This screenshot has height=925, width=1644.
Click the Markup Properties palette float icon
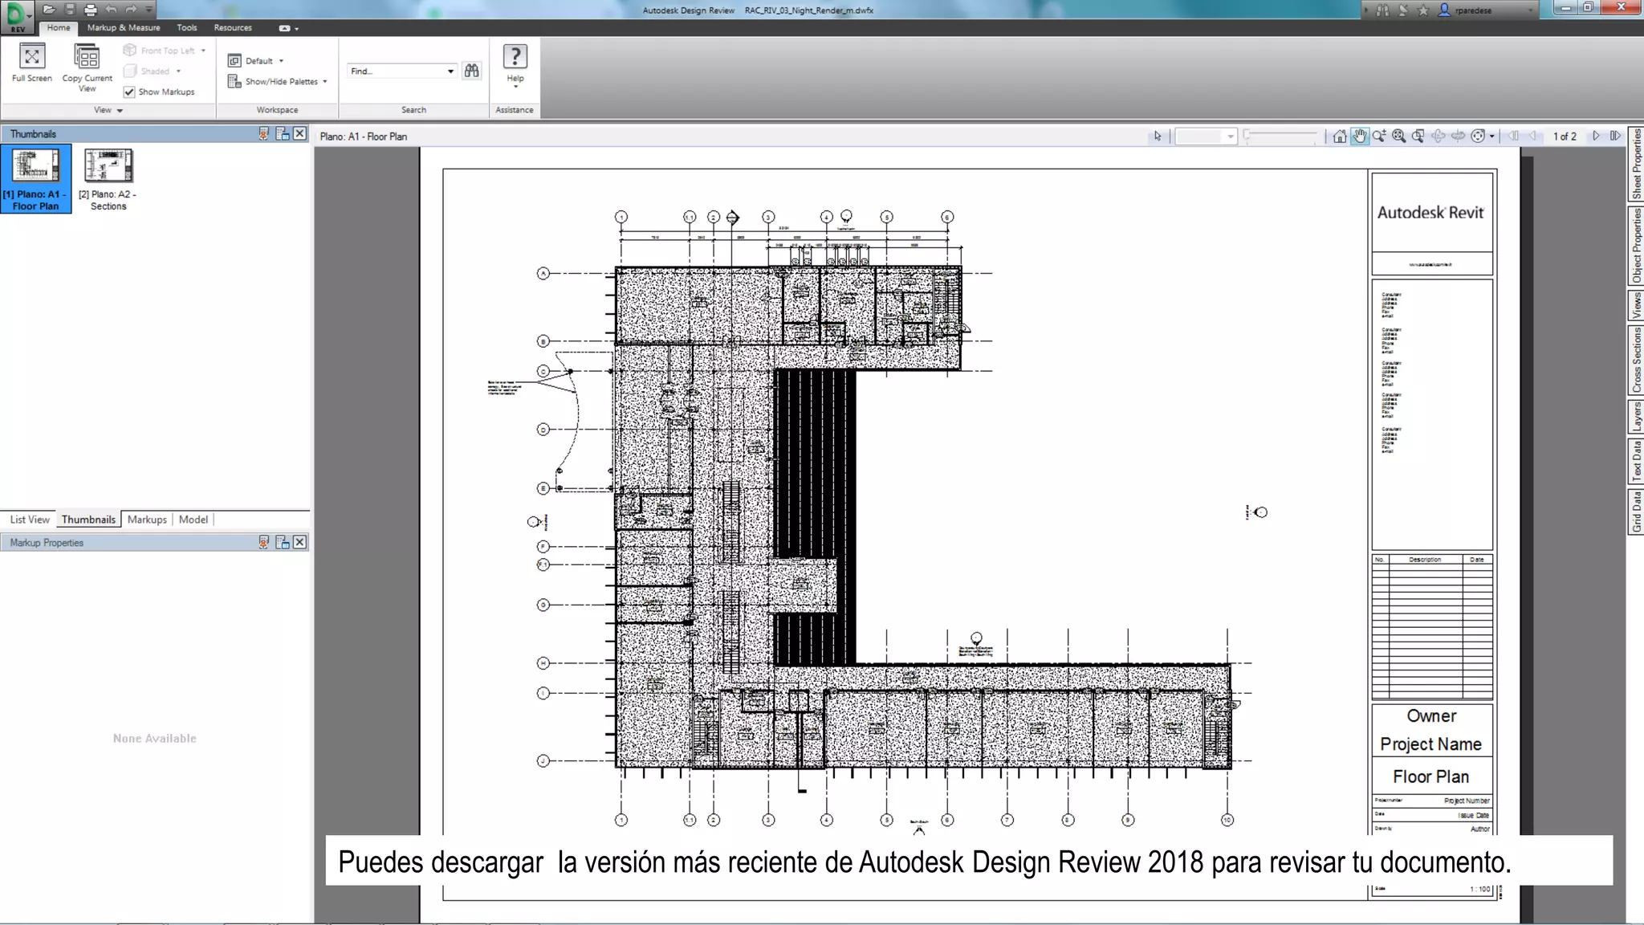point(283,543)
